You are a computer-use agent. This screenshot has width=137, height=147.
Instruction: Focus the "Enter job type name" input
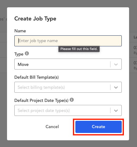tap(68, 41)
